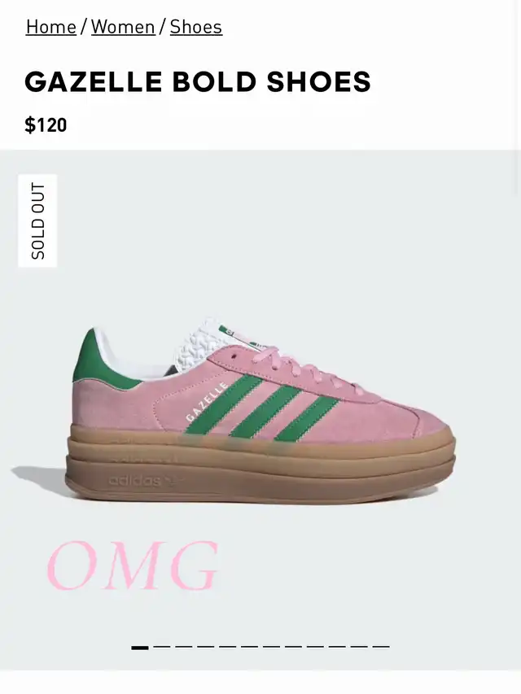Image resolution: width=521 pixels, height=694 pixels.
Task: Show the third carousel slide indicator
Action: pyautogui.click(x=184, y=647)
